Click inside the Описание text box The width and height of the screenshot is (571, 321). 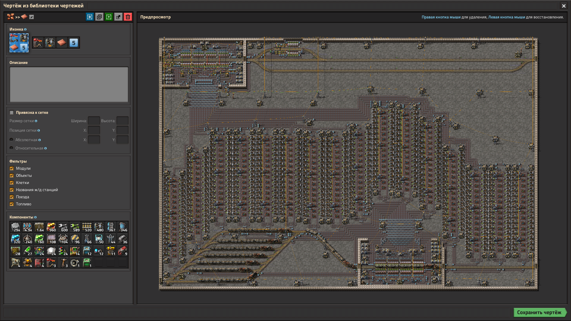[69, 84]
